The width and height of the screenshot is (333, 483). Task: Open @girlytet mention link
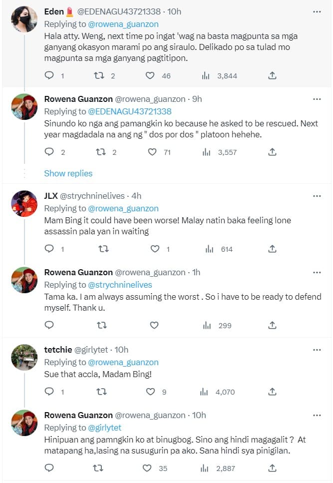click(105, 428)
